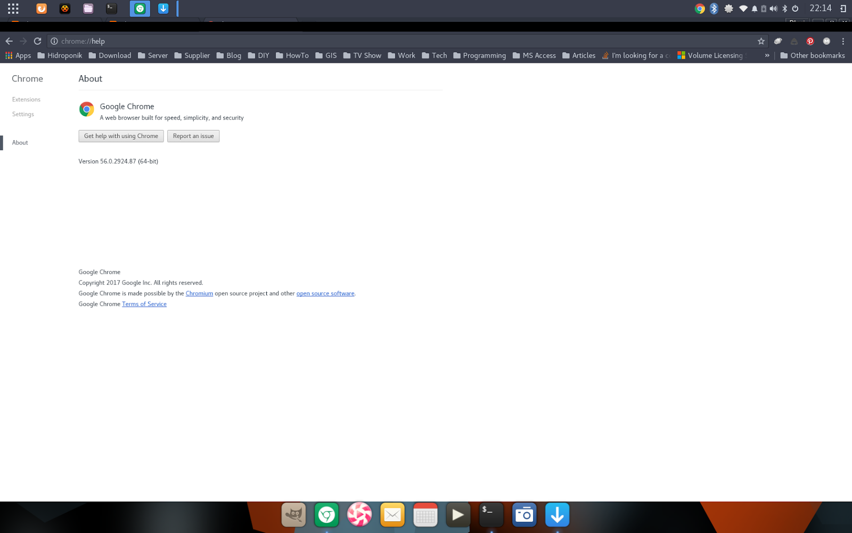Open the Other bookmarks folder
The image size is (852, 533).
(813, 55)
